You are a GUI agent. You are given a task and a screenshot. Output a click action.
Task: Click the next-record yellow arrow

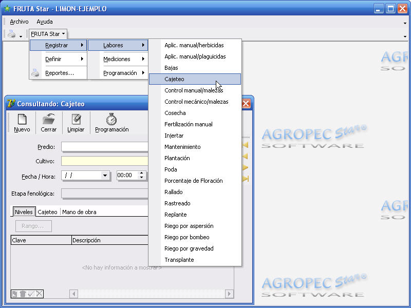point(246,167)
